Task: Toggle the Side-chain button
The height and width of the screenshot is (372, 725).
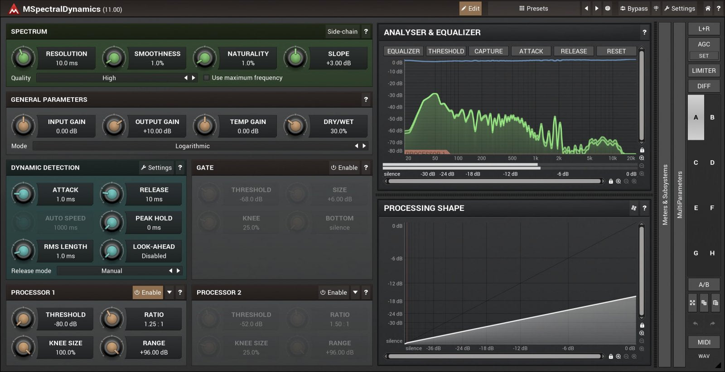Action: (343, 32)
